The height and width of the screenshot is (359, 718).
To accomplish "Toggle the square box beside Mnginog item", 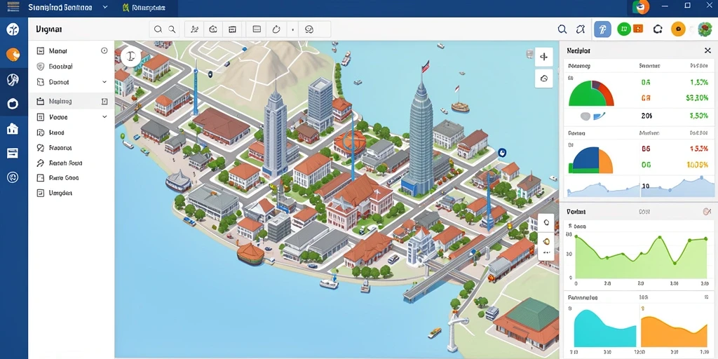I will (104, 101).
